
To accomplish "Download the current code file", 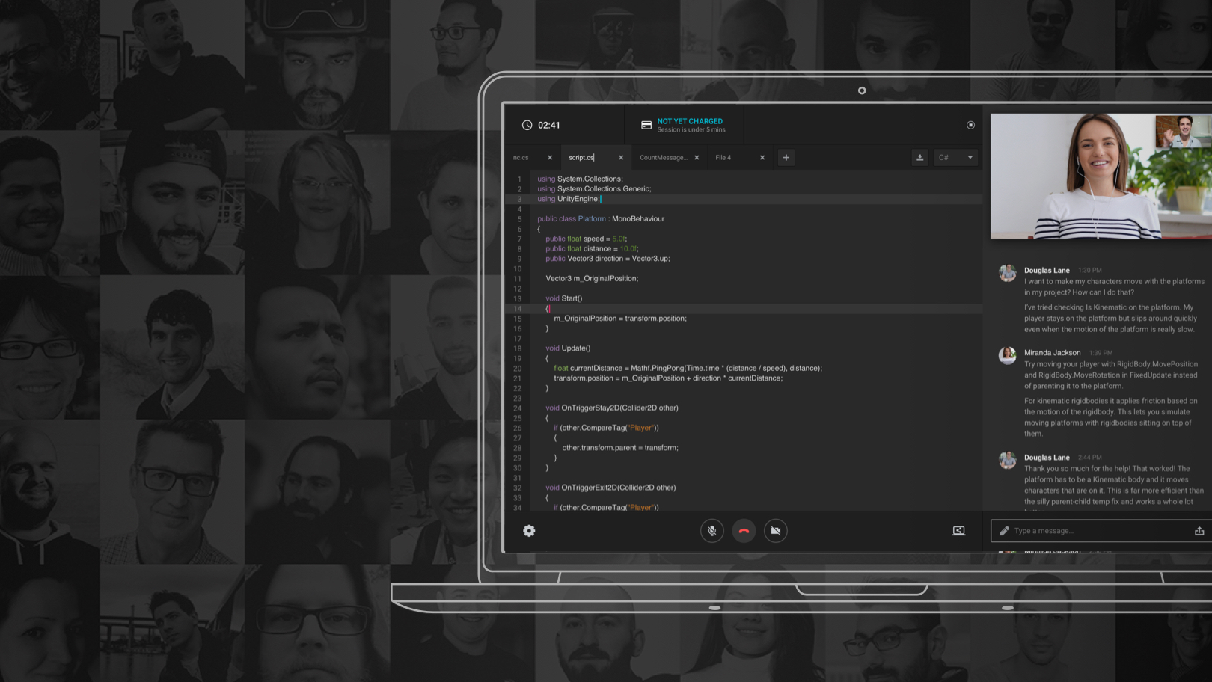I will click(x=919, y=158).
